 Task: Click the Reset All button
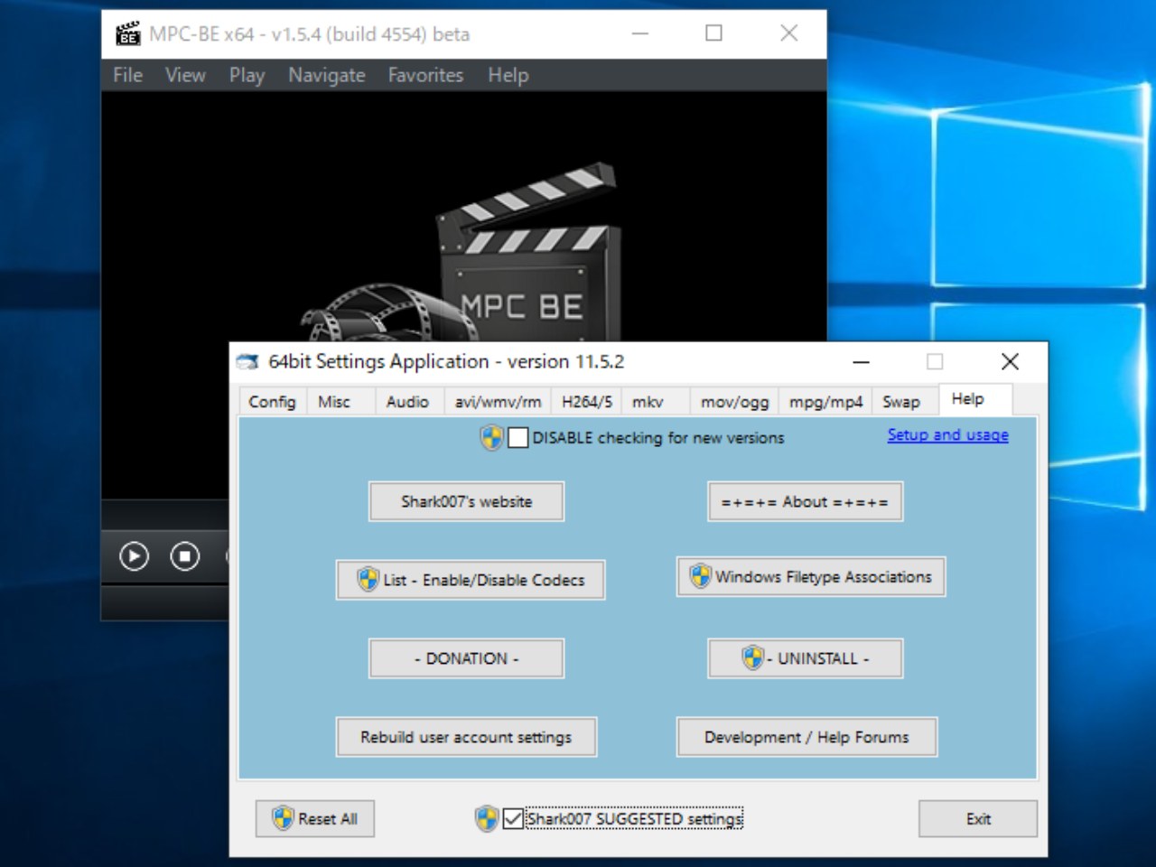tap(315, 819)
